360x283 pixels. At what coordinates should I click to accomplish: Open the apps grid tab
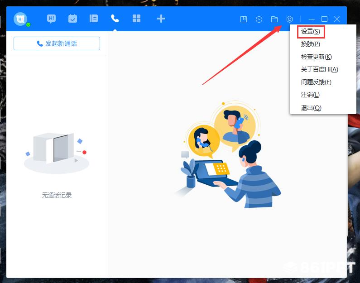[x=136, y=19]
